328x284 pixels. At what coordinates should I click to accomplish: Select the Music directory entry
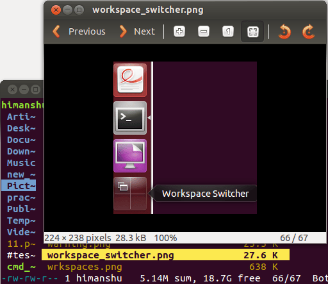(21, 163)
